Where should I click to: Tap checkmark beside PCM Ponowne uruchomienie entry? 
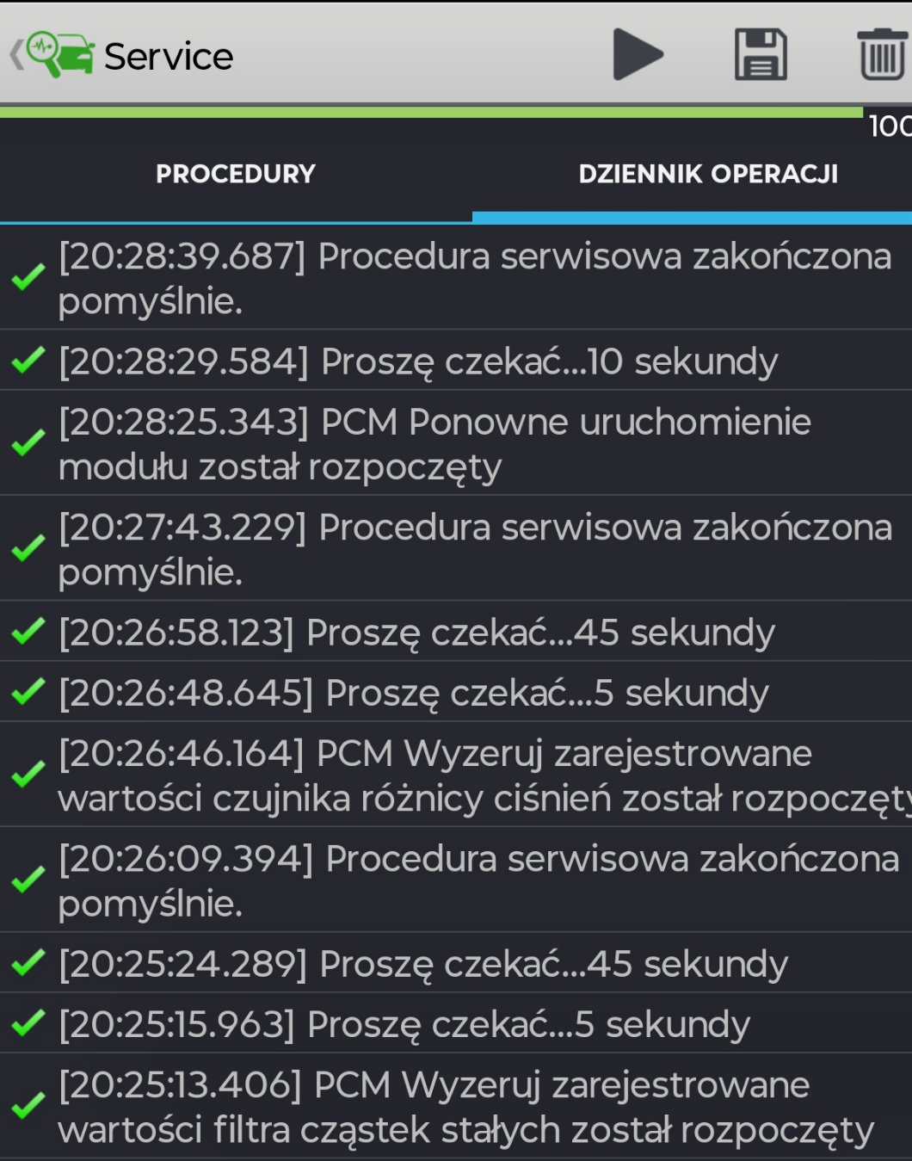(28, 443)
